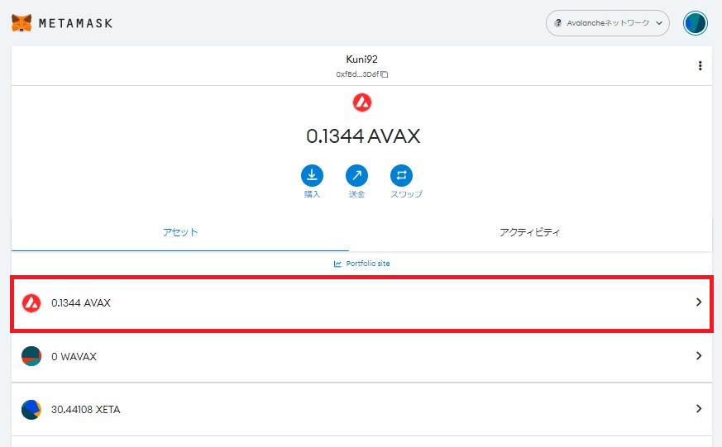Open the account avatar menu
This screenshot has height=447, width=722.
[x=696, y=23]
